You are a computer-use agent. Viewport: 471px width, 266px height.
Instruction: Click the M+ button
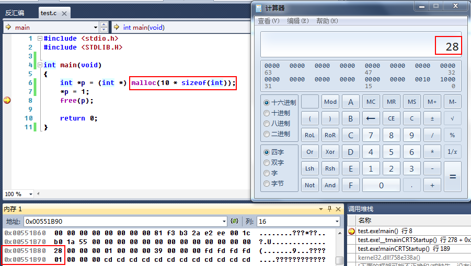432,102
